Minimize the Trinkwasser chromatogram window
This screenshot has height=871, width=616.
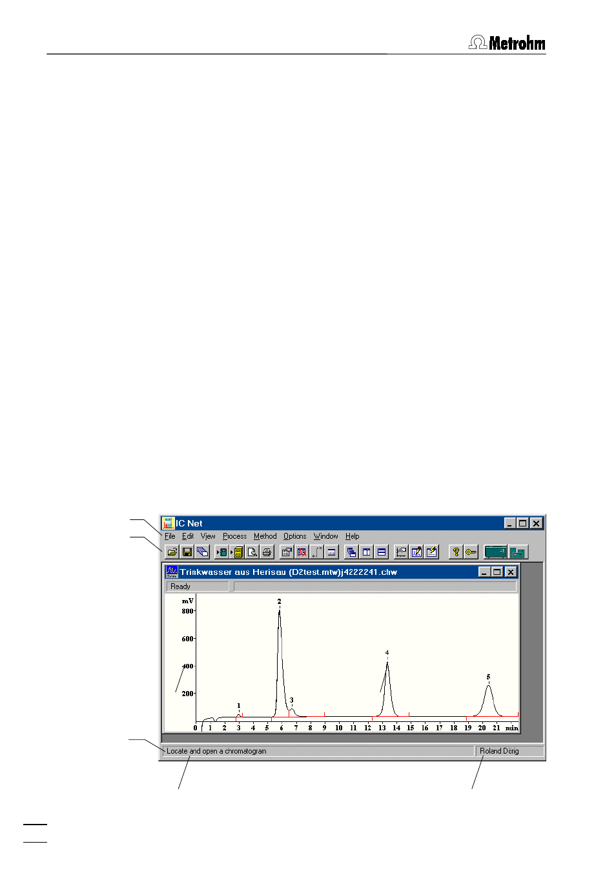(x=484, y=572)
